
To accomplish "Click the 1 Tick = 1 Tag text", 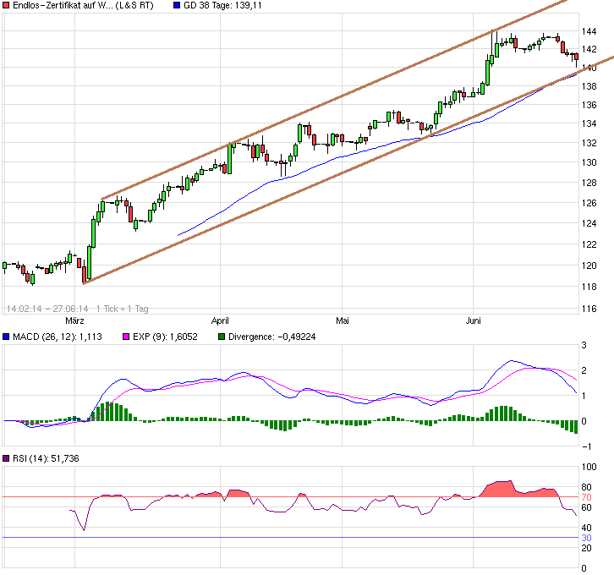I will [x=122, y=308].
